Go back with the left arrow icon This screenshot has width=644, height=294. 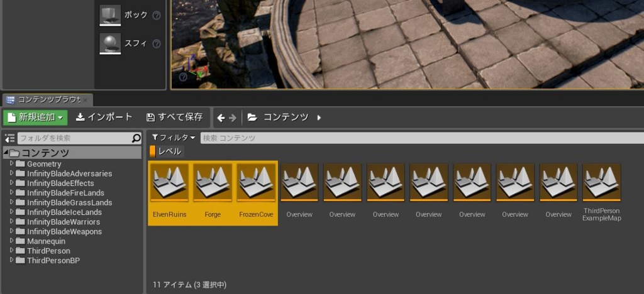[221, 118]
